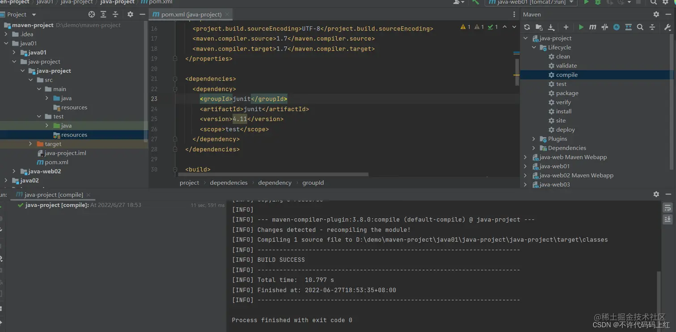Select the pom.xml editor tab
This screenshot has height=332, width=676.
[191, 14]
